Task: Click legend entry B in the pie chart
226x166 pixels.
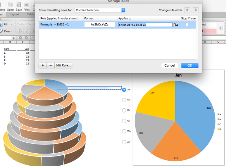Action: click(219, 119)
